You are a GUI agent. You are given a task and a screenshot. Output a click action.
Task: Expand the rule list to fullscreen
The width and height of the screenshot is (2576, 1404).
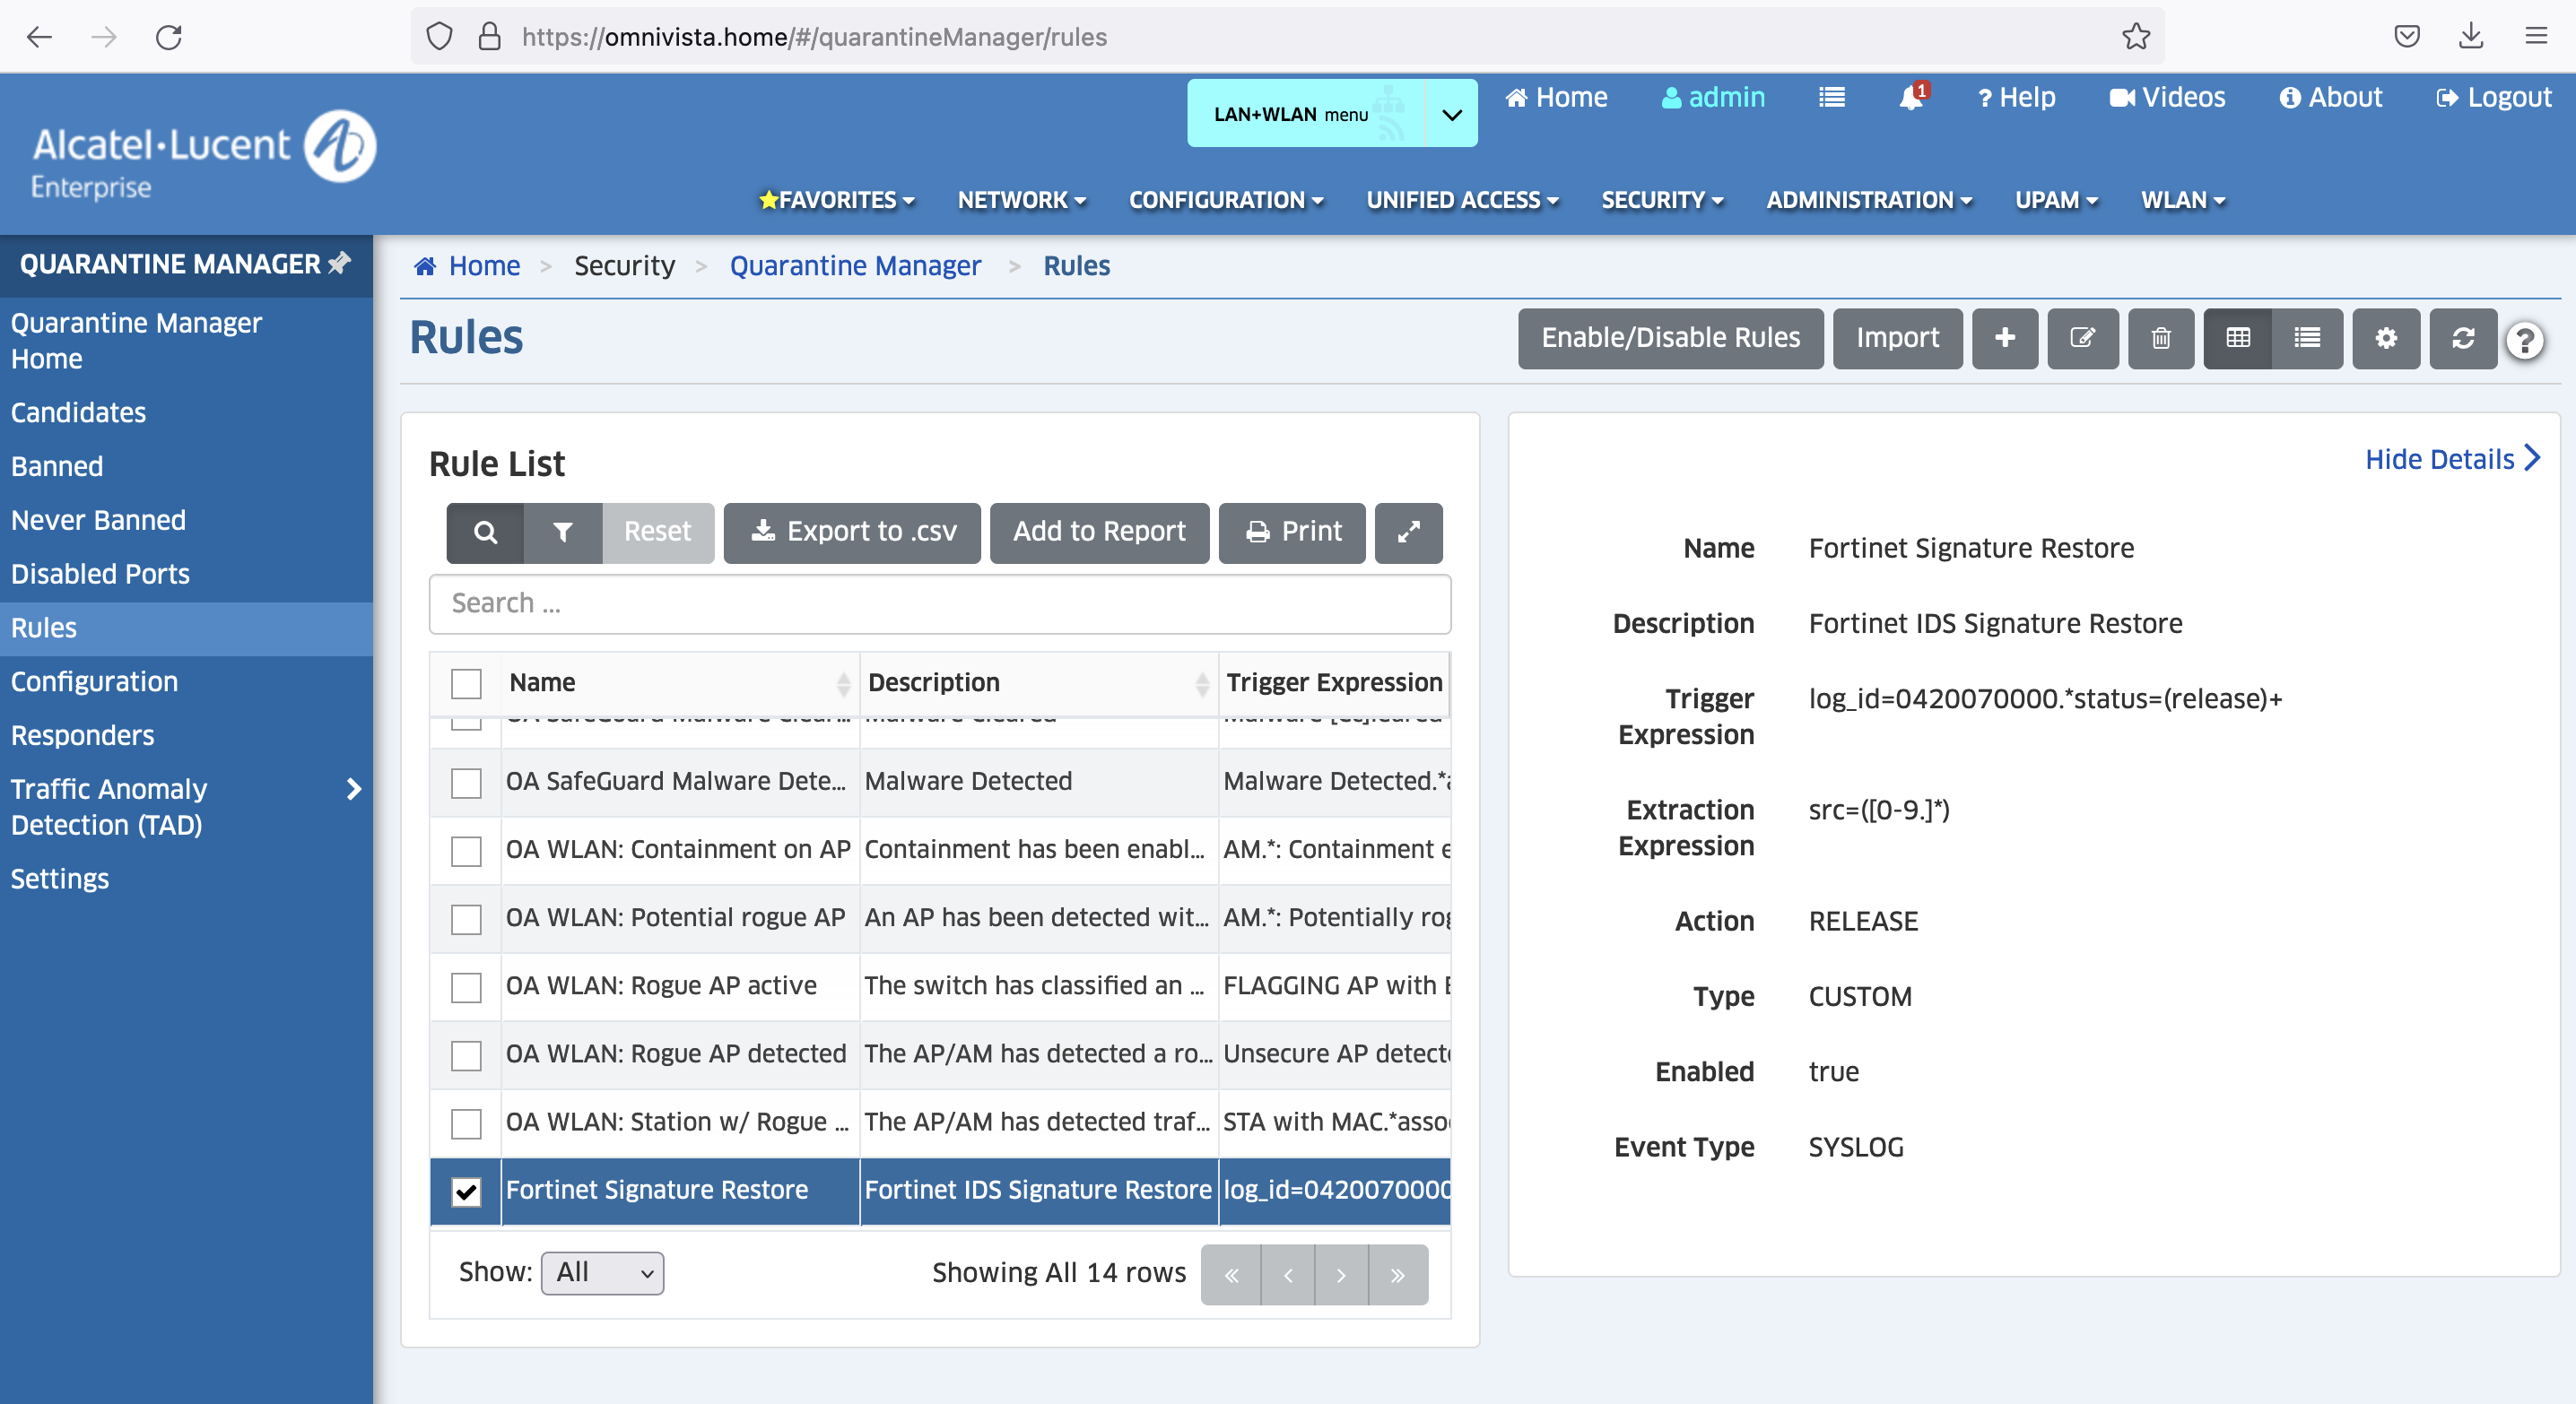pos(1407,532)
